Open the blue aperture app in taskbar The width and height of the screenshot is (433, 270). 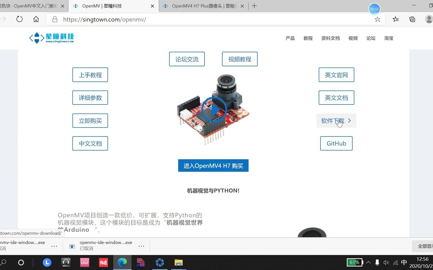[x=160, y=262]
